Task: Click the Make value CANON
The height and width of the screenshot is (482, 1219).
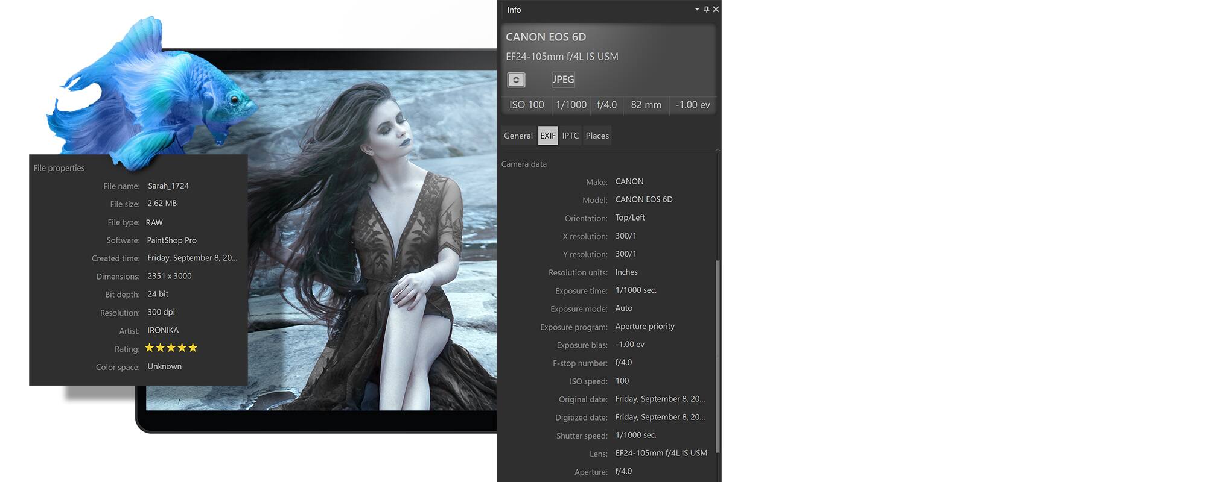Action: click(629, 181)
